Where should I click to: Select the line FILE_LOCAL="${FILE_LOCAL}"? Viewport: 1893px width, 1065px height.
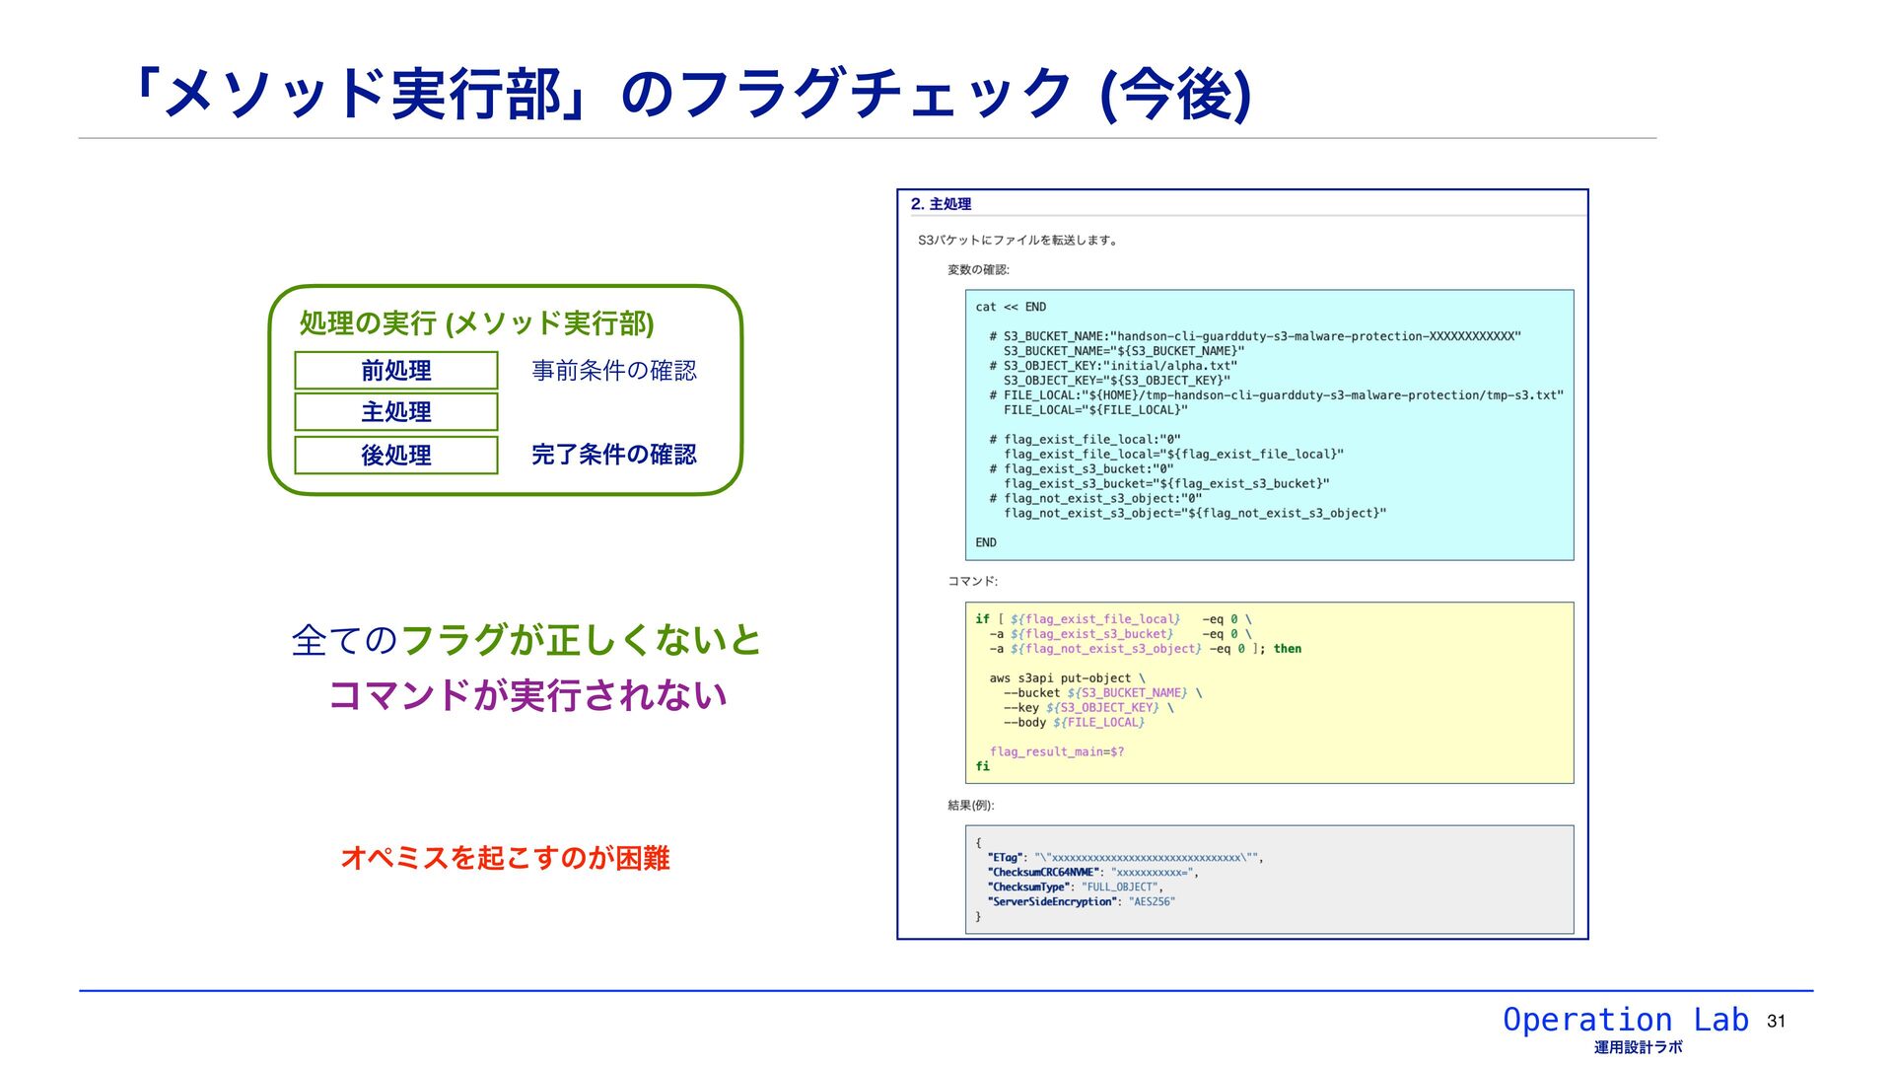point(1095,410)
